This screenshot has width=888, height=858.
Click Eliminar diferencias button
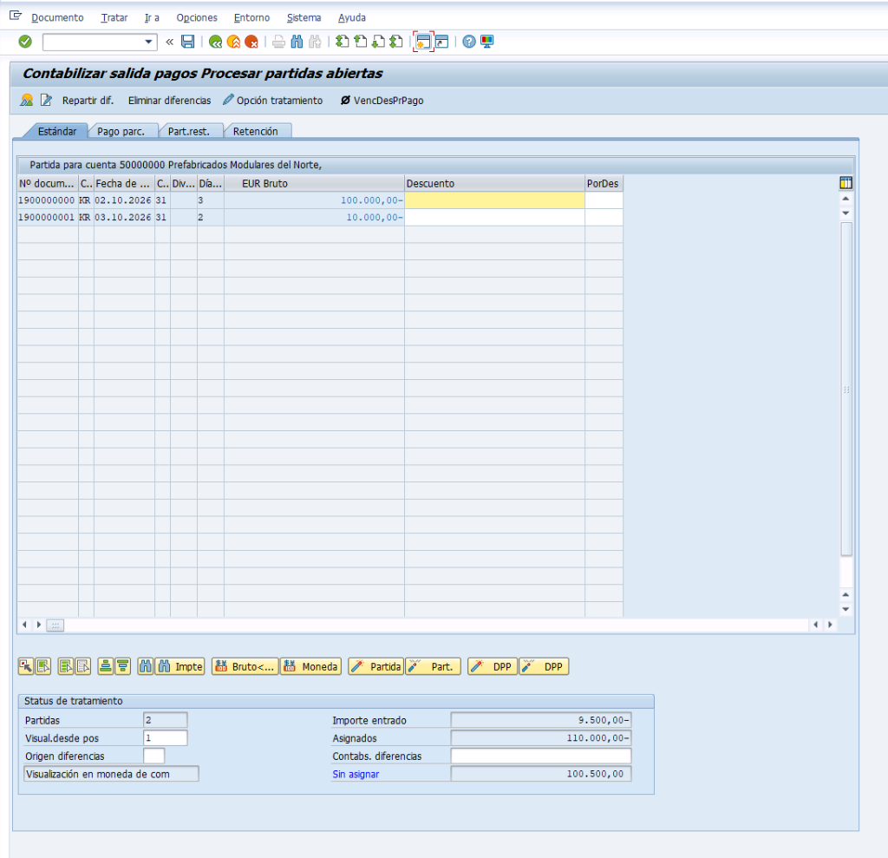pos(169,101)
